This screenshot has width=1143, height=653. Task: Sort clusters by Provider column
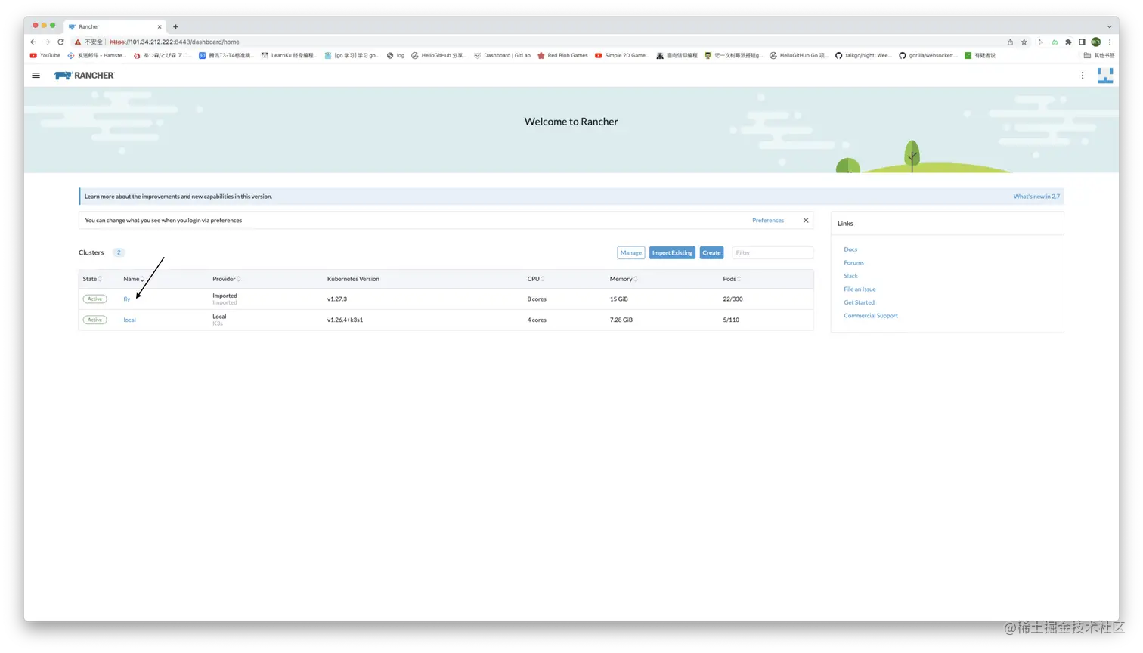(227, 279)
